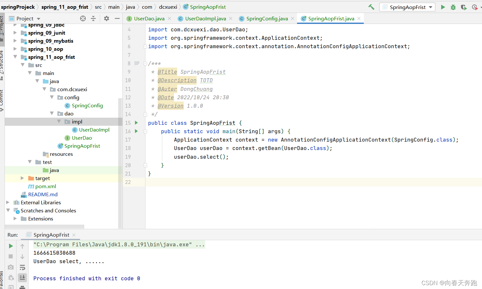The width and height of the screenshot is (482, 289).
Task: Close the SpringAopFrist run tab
Action: pos(74,235)
